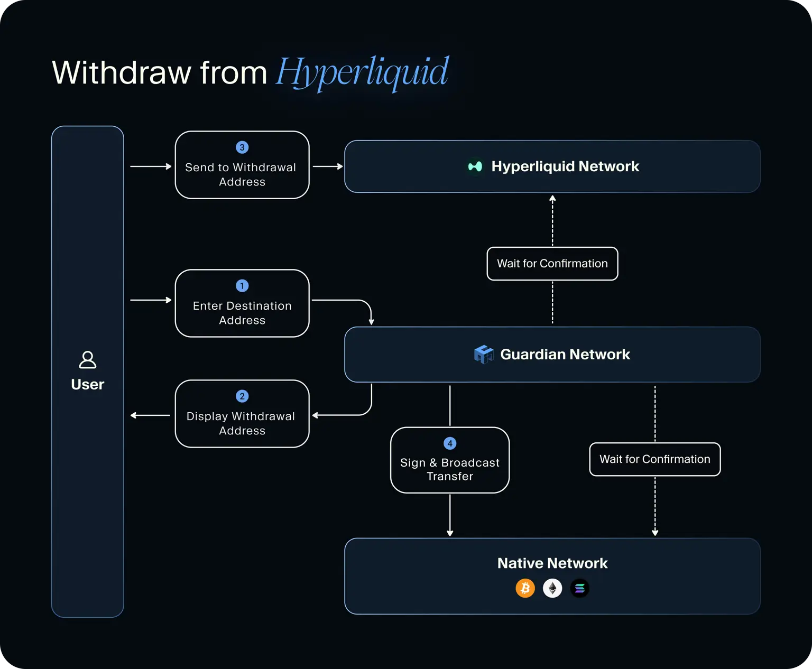Click the Hyperliquid logo icon

click(x=475, y=166)
